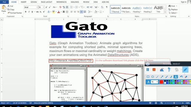The width and height of the screenshot is (191, 107).
Task: Open the Font size dropdown in ribbon
Action: (44, 7)
